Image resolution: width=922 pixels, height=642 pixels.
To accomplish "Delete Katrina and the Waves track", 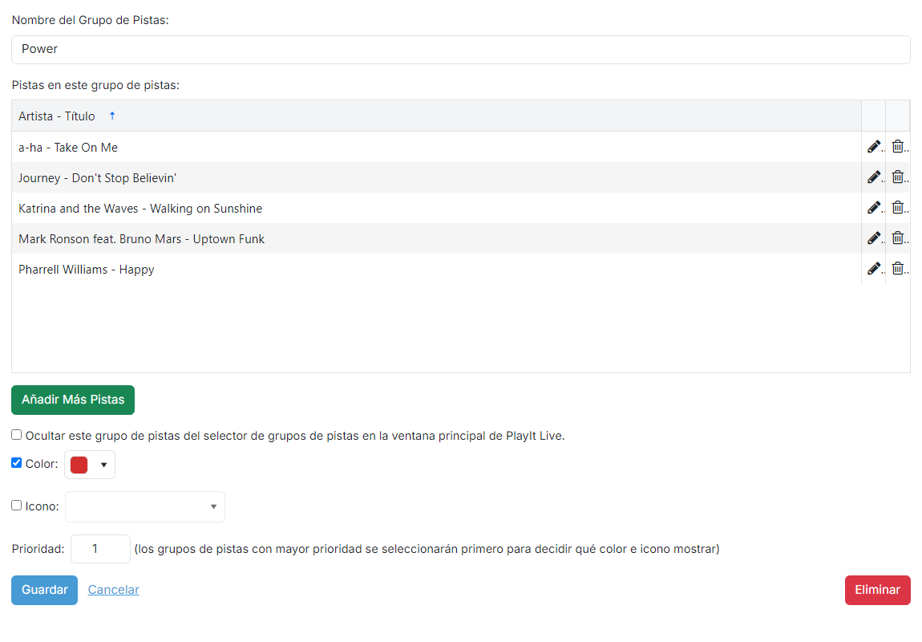I will [x=898, y=208].
